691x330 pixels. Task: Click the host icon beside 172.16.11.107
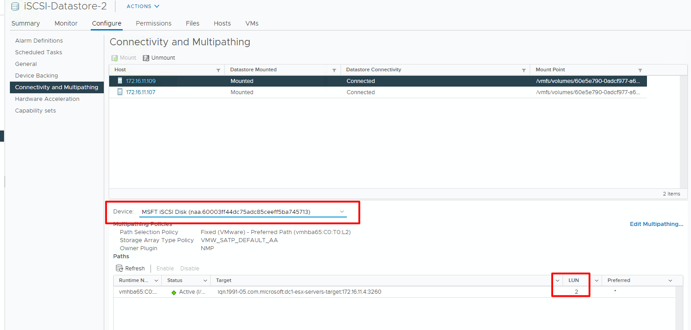(119, 92)
